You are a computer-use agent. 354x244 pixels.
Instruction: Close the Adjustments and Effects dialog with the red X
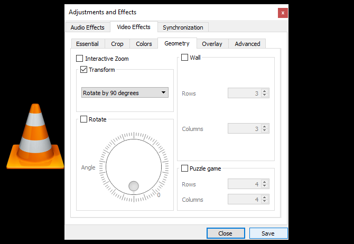(x=283, y=13)
